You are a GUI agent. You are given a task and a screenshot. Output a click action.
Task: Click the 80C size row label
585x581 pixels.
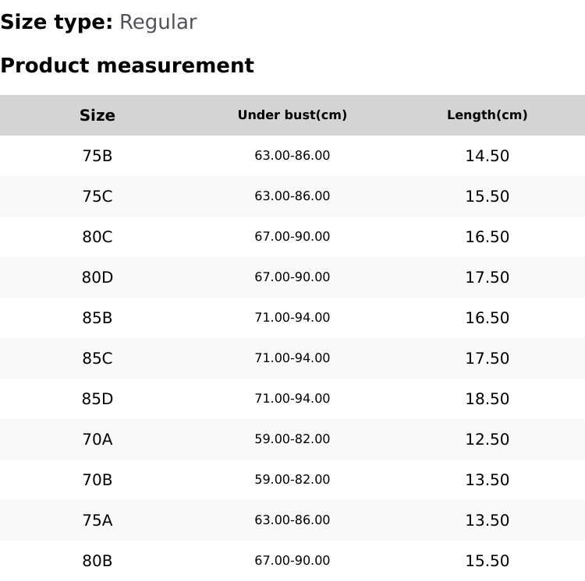click(97, 237)
